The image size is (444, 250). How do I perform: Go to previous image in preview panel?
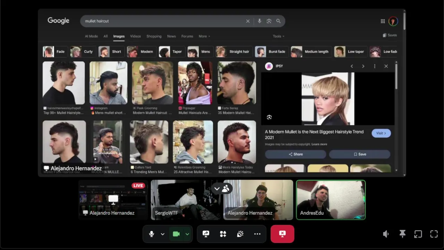click(352, 66)
